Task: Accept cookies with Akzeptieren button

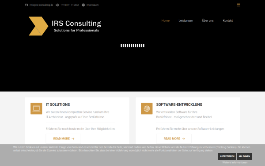Action: click(227, 156)
